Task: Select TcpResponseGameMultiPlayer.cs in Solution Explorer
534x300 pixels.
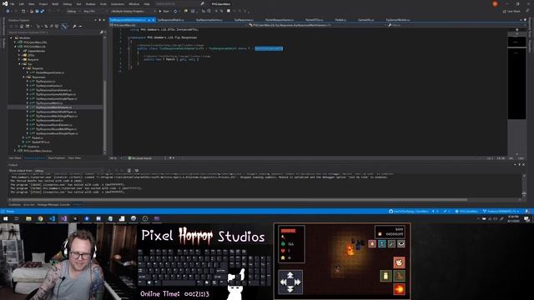Action: [56, 94]
